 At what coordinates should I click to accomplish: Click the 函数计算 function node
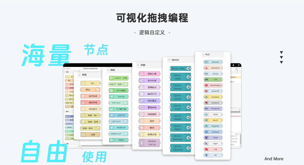pos(149,74)
